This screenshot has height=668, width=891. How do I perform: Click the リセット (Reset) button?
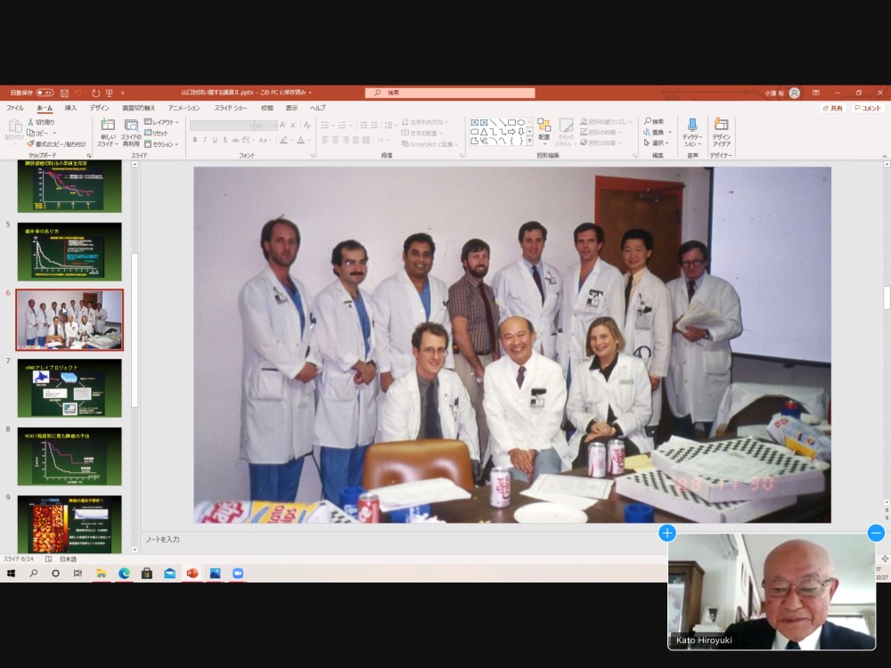(x=157, y=133)
